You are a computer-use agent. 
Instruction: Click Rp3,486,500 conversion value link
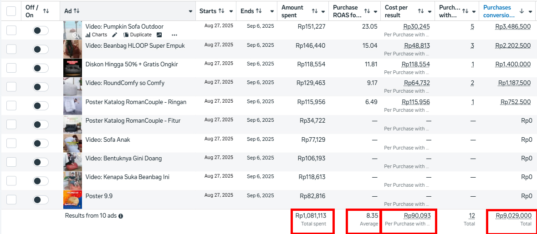[x=513, y=27]
